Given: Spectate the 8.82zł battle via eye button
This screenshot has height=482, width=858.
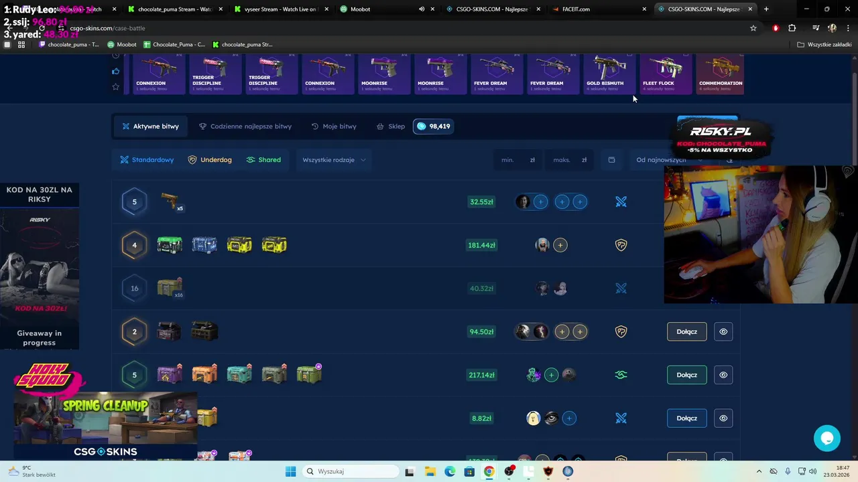Looking at the screenshot, I should tap(723, 418).
